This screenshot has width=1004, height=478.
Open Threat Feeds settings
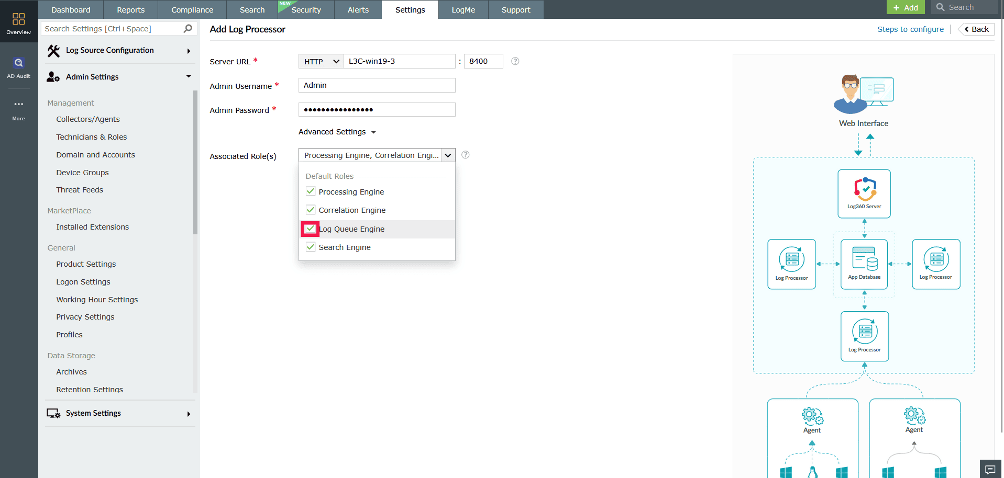(80, 190)
